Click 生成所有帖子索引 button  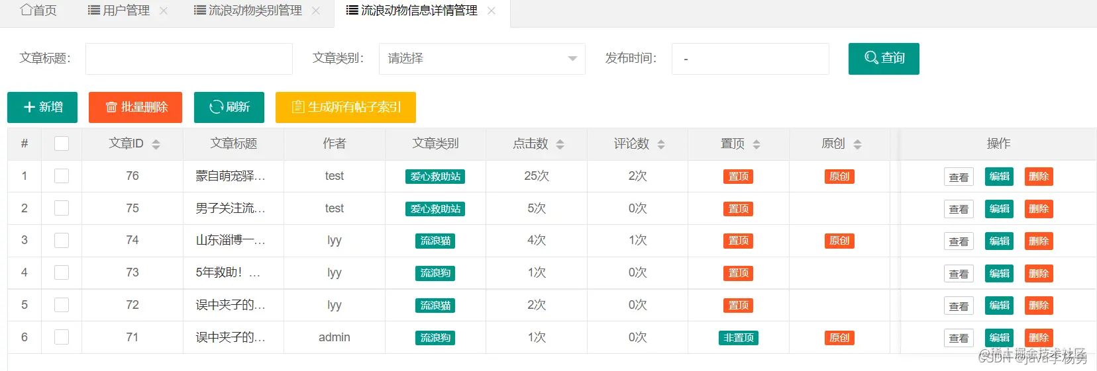[346, 107]
